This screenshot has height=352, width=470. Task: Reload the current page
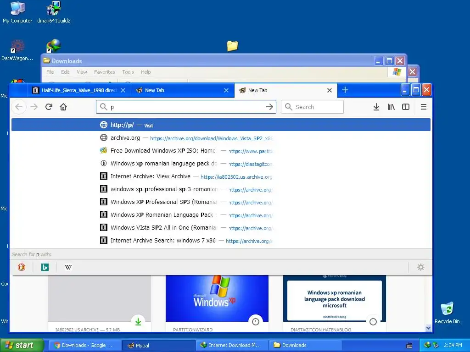coord(49,107)
